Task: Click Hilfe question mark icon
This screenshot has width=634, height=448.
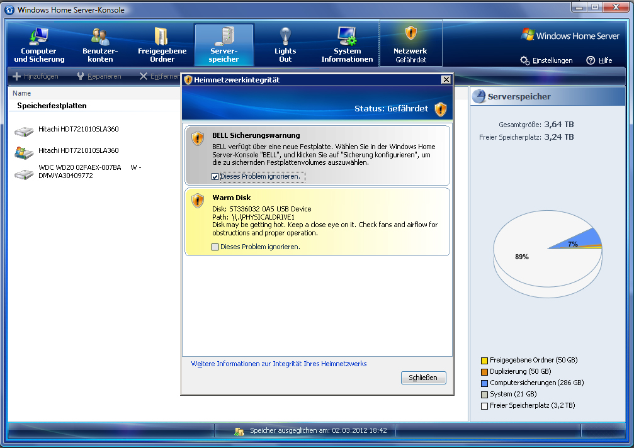Action: (x=591, y=60)
